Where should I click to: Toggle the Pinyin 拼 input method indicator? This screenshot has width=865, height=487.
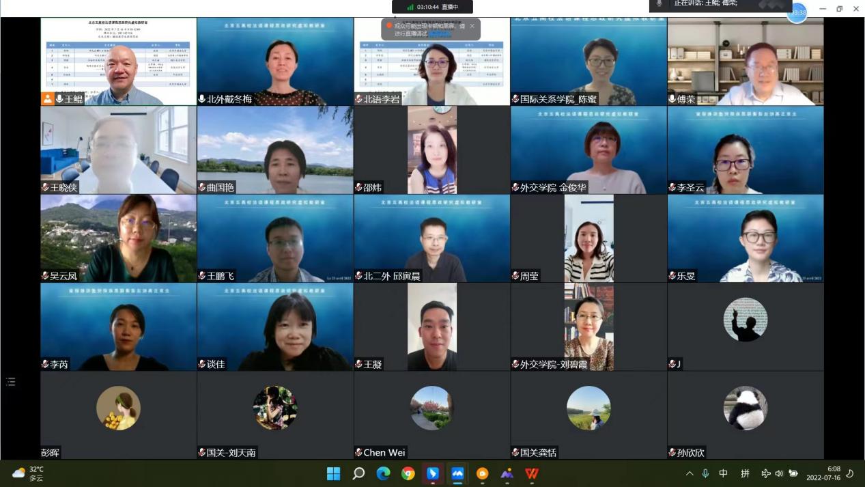coord(745,473)
